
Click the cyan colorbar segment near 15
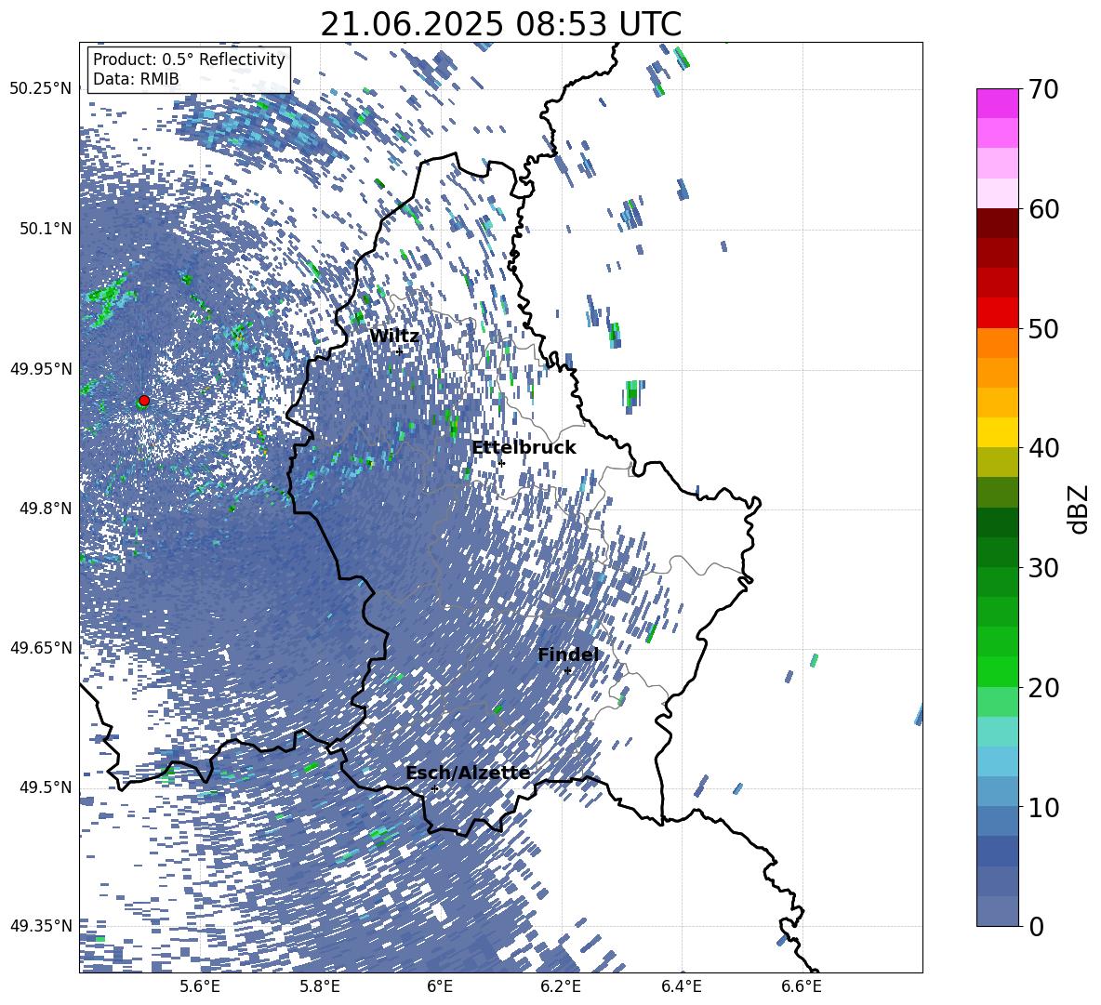[997, 732]
